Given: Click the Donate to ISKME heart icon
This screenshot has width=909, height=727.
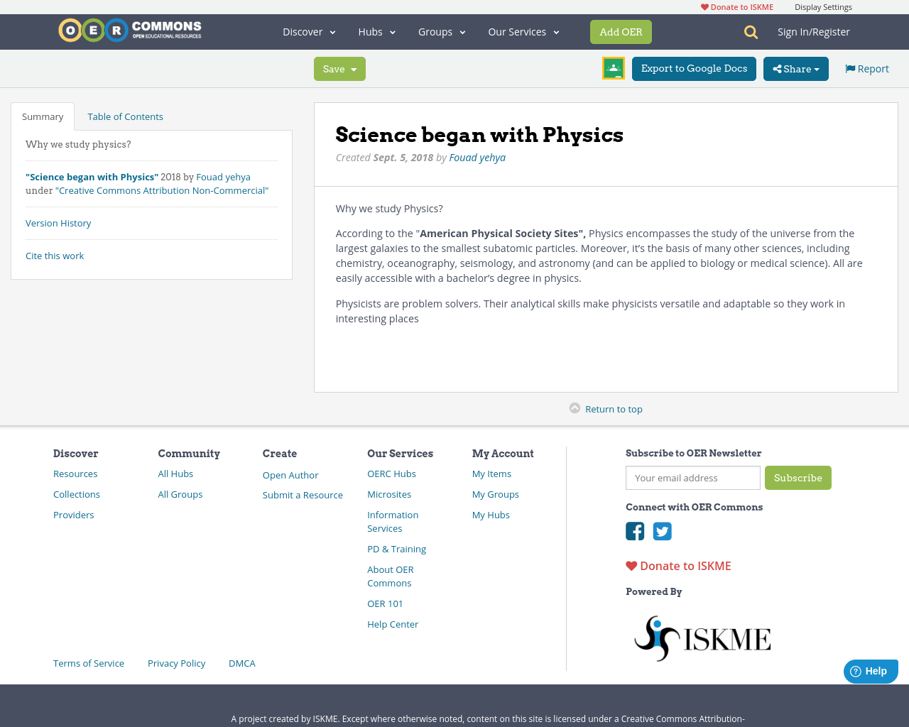Looking at the screenshot, I should pos(704,6).
